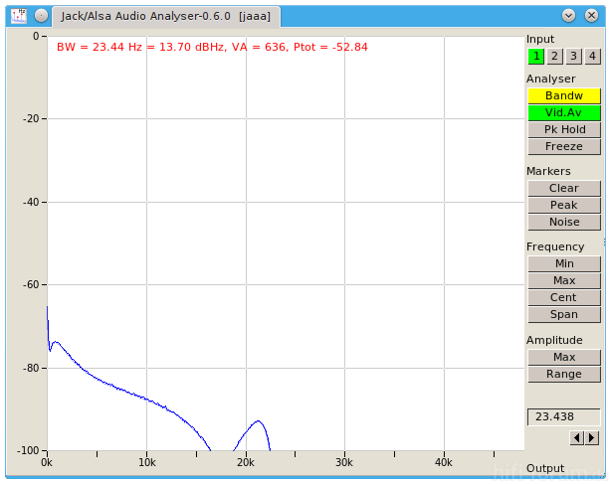611x484 pixels.
Task: Select the Frequency Min setting
Action: point(564,263)
